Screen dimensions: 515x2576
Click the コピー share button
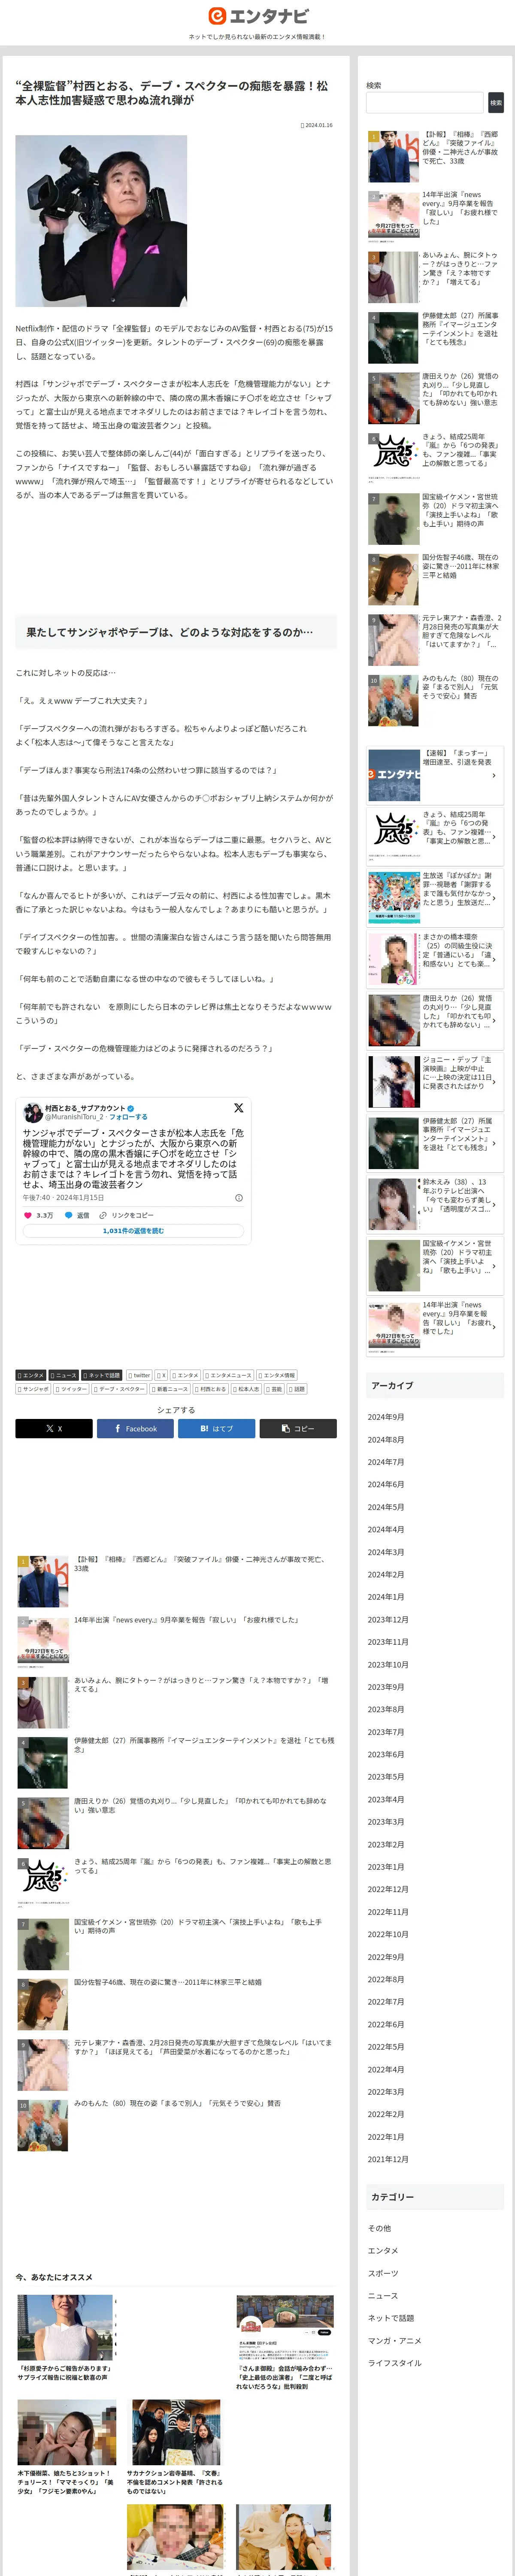pos(298,1428)
